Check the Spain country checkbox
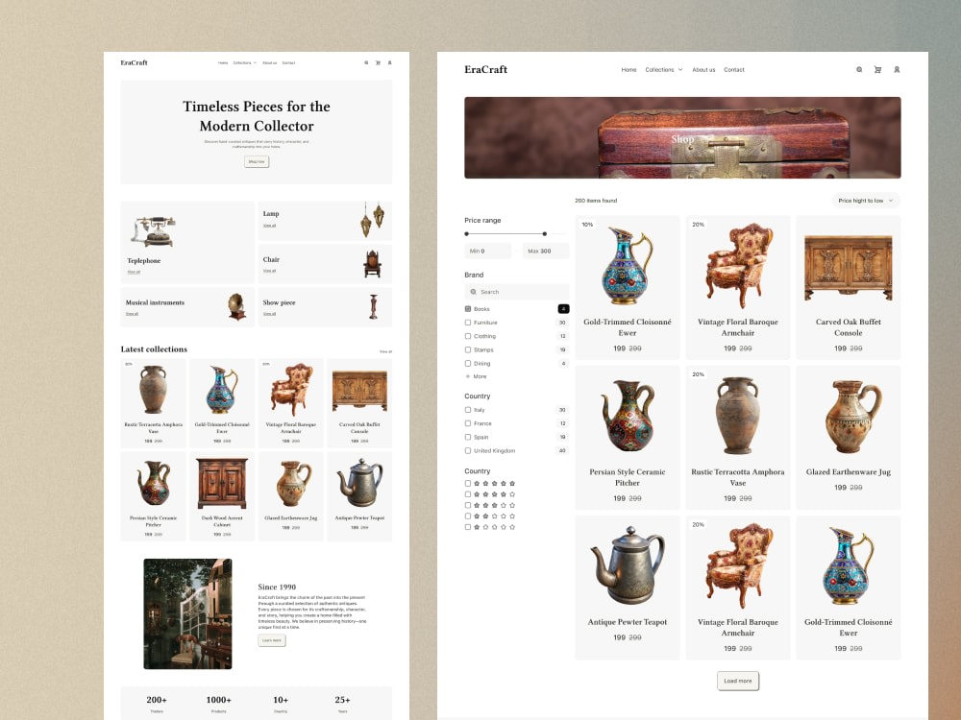Image resolution: width=961 pixels, height=720 pixels. (468, 437)
